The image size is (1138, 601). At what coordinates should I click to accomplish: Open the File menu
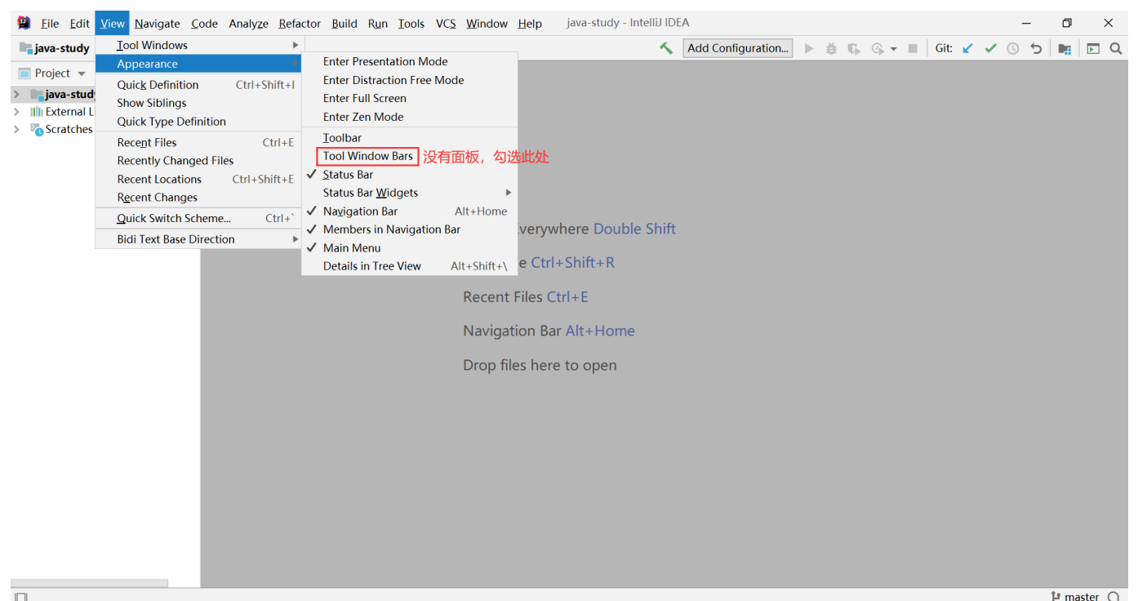tap(50, 24)
